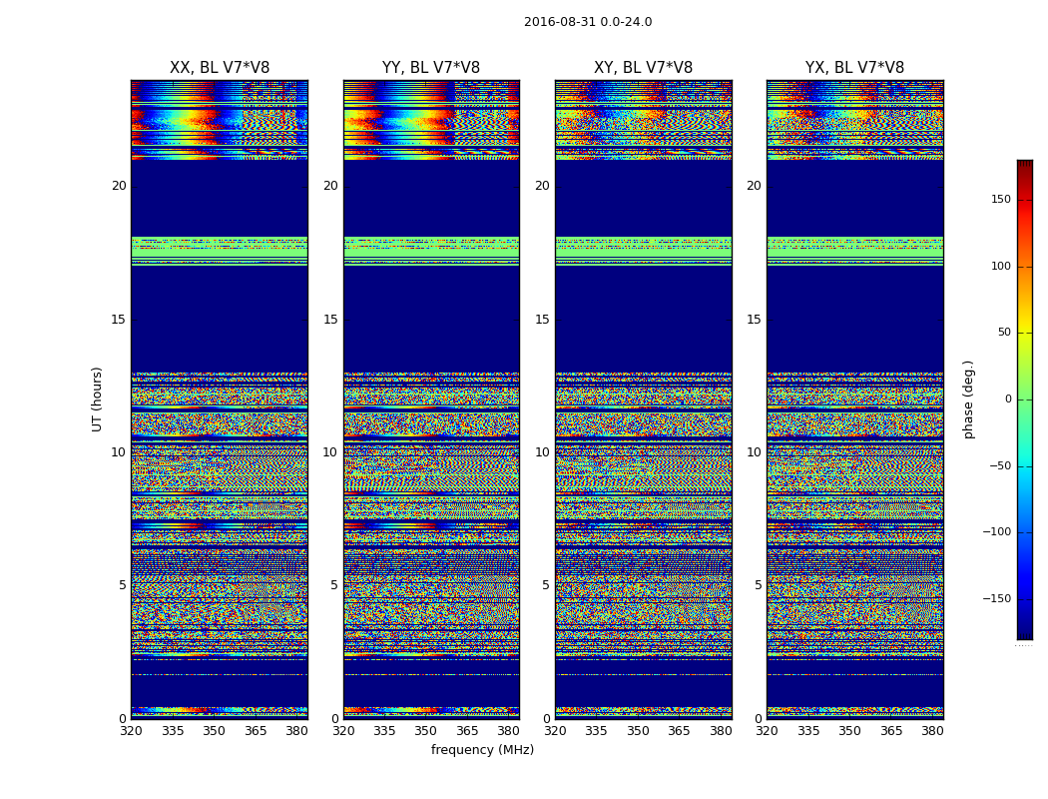The height and width of the screenshot is (799, 1048).
Task: Click the '20' hour tick of YY plot
Action: (x=330, y=186)
